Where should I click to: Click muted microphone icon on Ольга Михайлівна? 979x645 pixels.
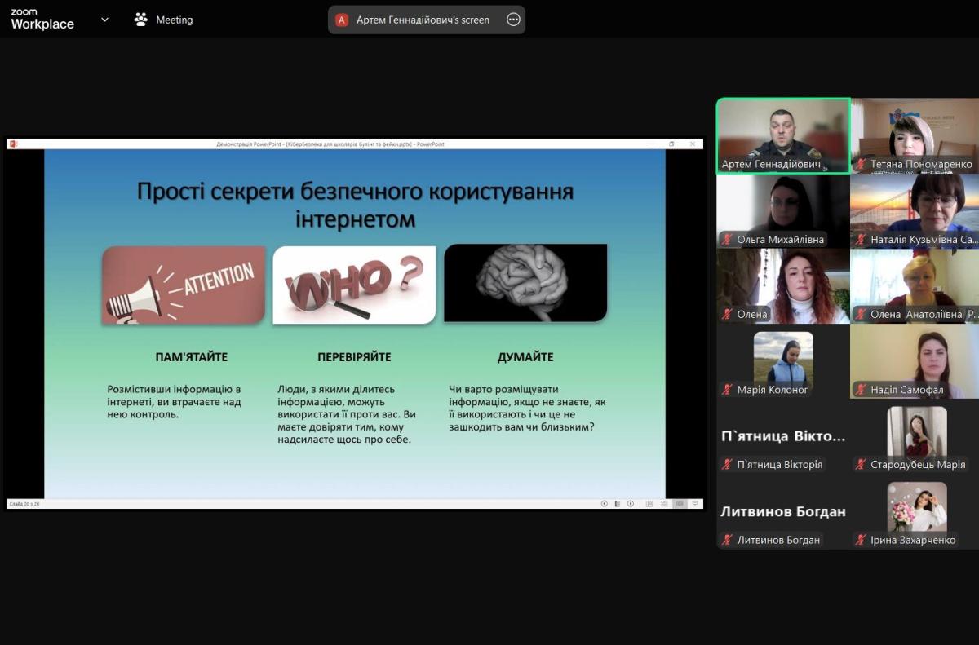(x=726, y=240)
